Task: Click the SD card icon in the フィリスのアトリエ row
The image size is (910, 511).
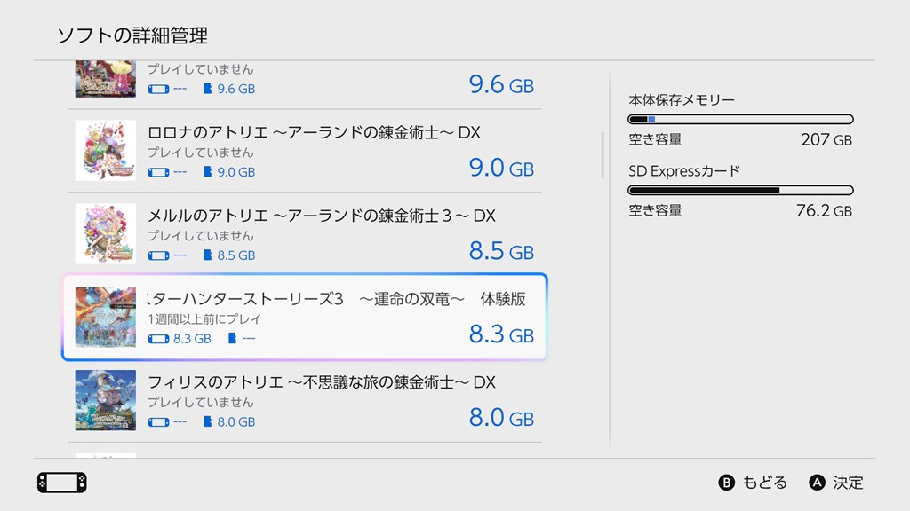Action: pyautogui.click(x=208, y=422)
